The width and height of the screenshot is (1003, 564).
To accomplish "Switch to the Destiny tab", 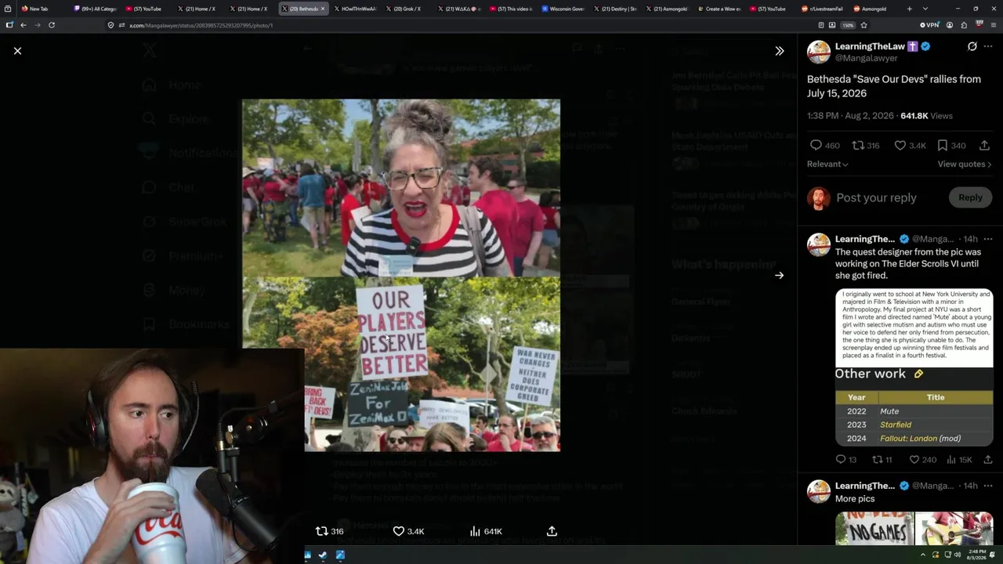I will [615, 9].
